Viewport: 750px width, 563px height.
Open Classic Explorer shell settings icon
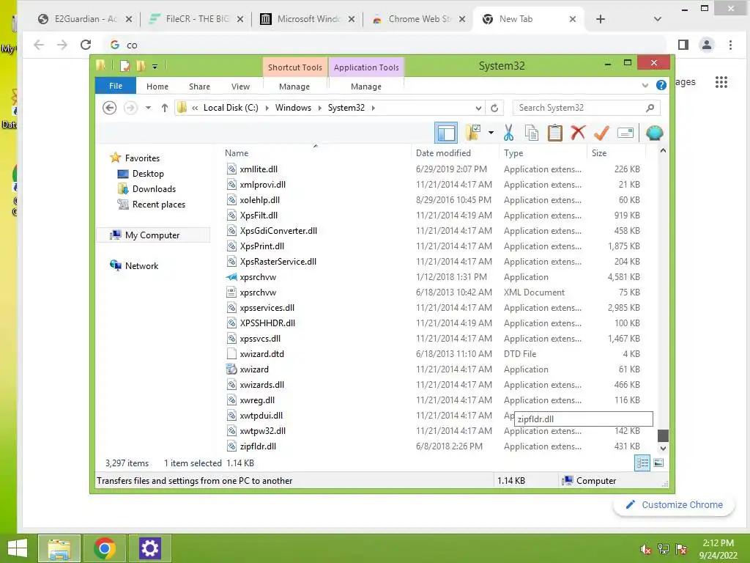[x=654, y=133]
